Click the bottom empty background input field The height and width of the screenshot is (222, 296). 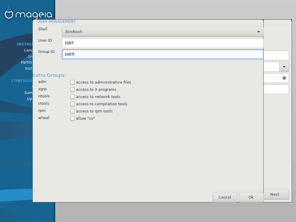click(276, 89)
